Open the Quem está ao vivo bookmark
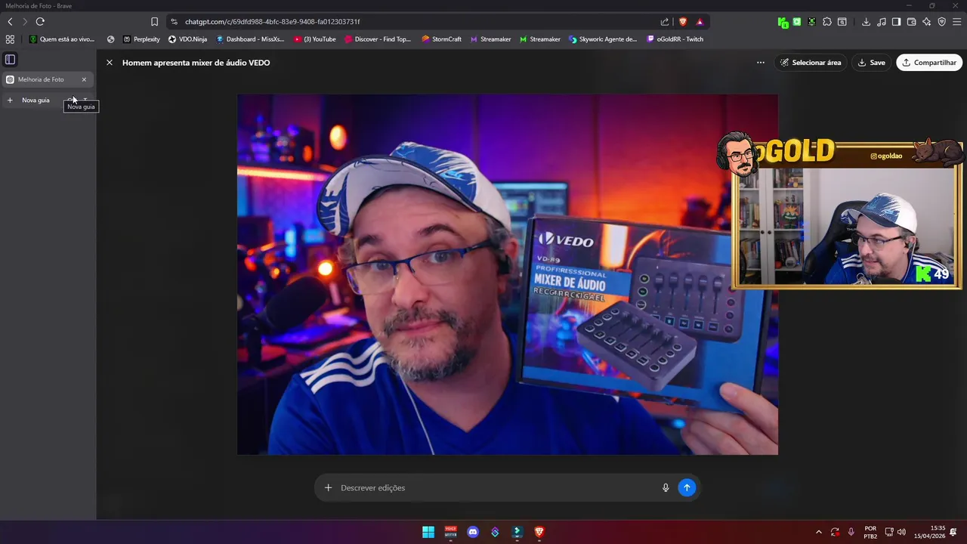Viewport: 967px width, 544px height. click(62, 39)
